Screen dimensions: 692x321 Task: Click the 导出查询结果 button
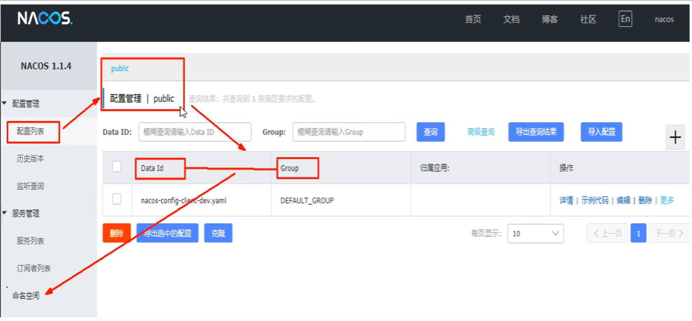[x=536, y=132]
